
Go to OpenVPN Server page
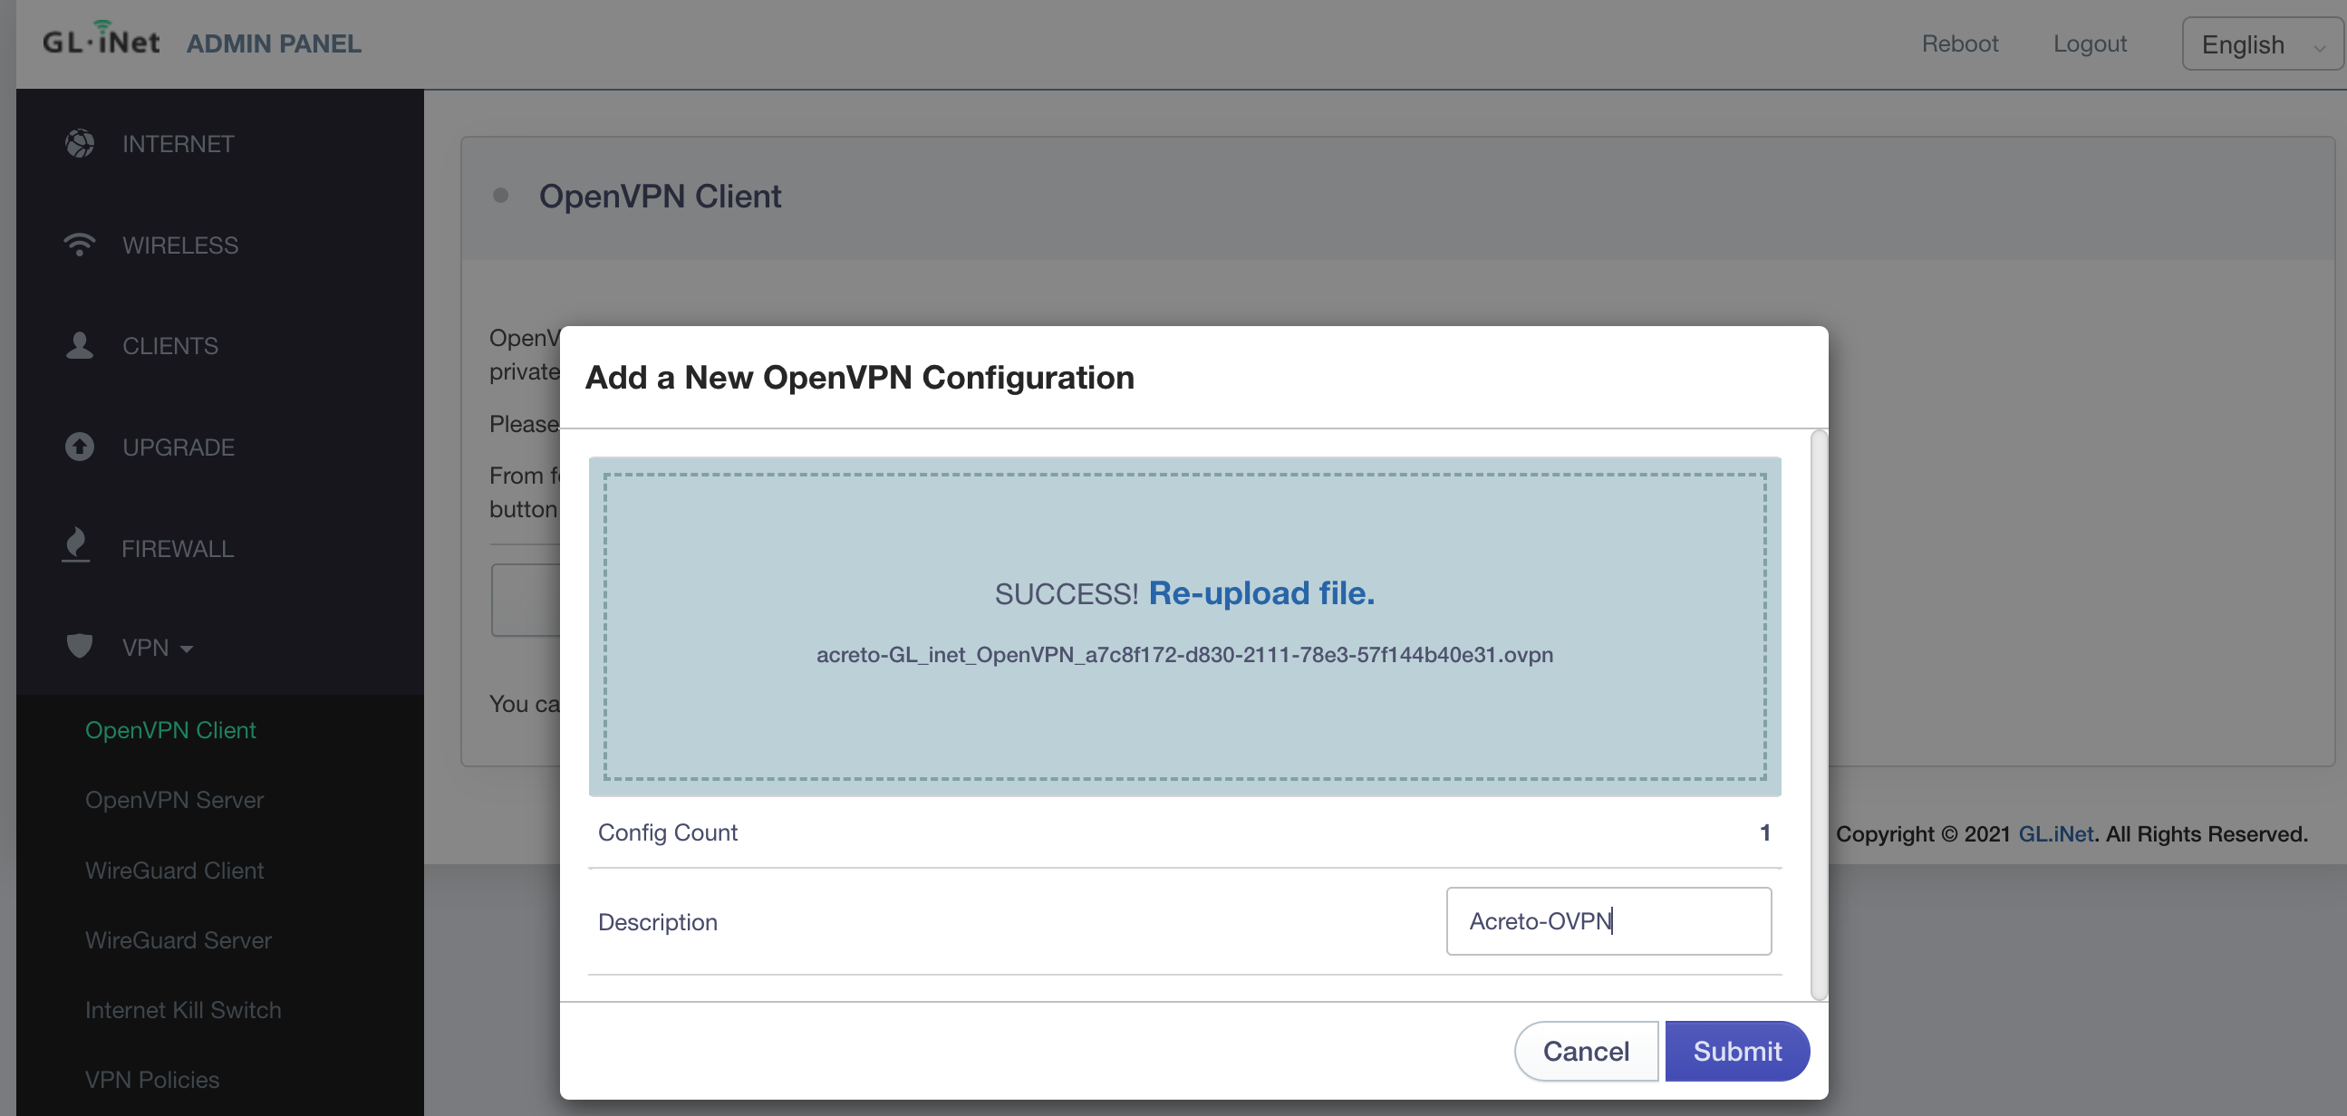click(x=174, y=800)
